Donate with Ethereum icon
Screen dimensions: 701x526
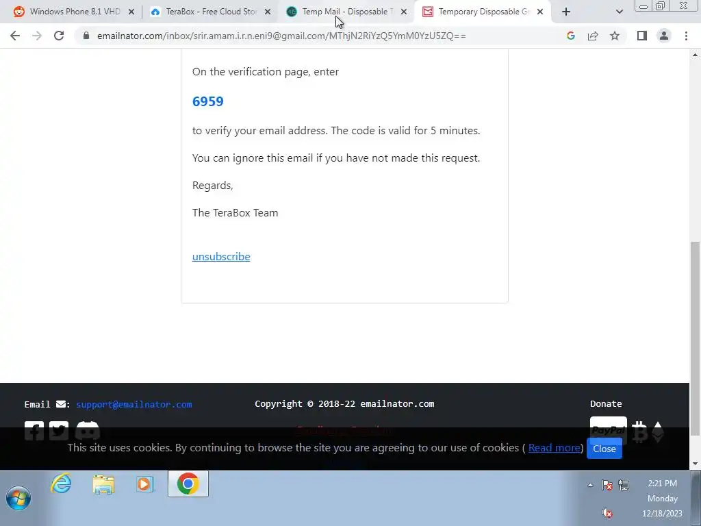point(658,431)
